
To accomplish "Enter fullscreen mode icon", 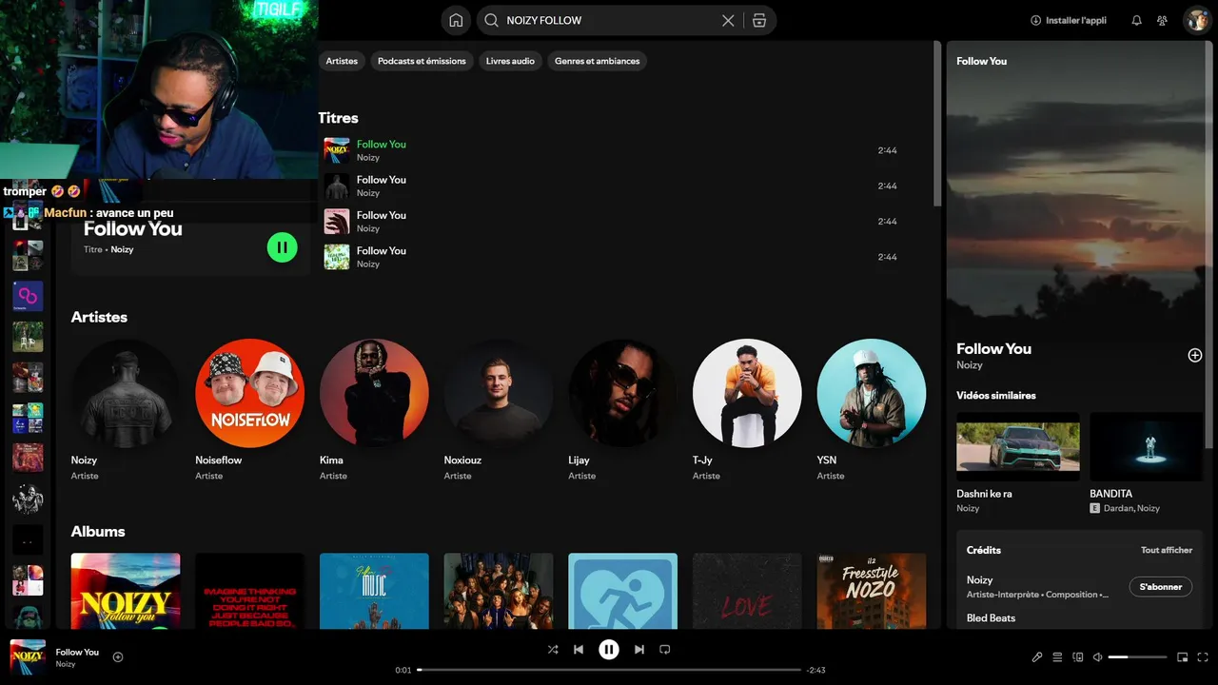I will tap(1204, 657).
